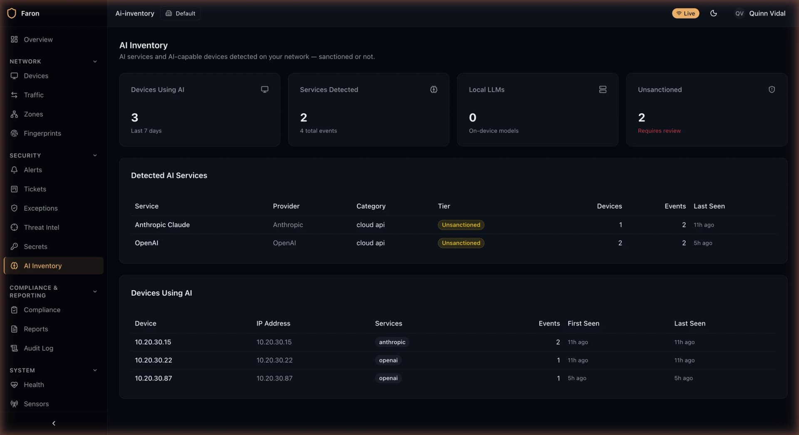Click the brain icon on Services Detected card

point(434,89)
